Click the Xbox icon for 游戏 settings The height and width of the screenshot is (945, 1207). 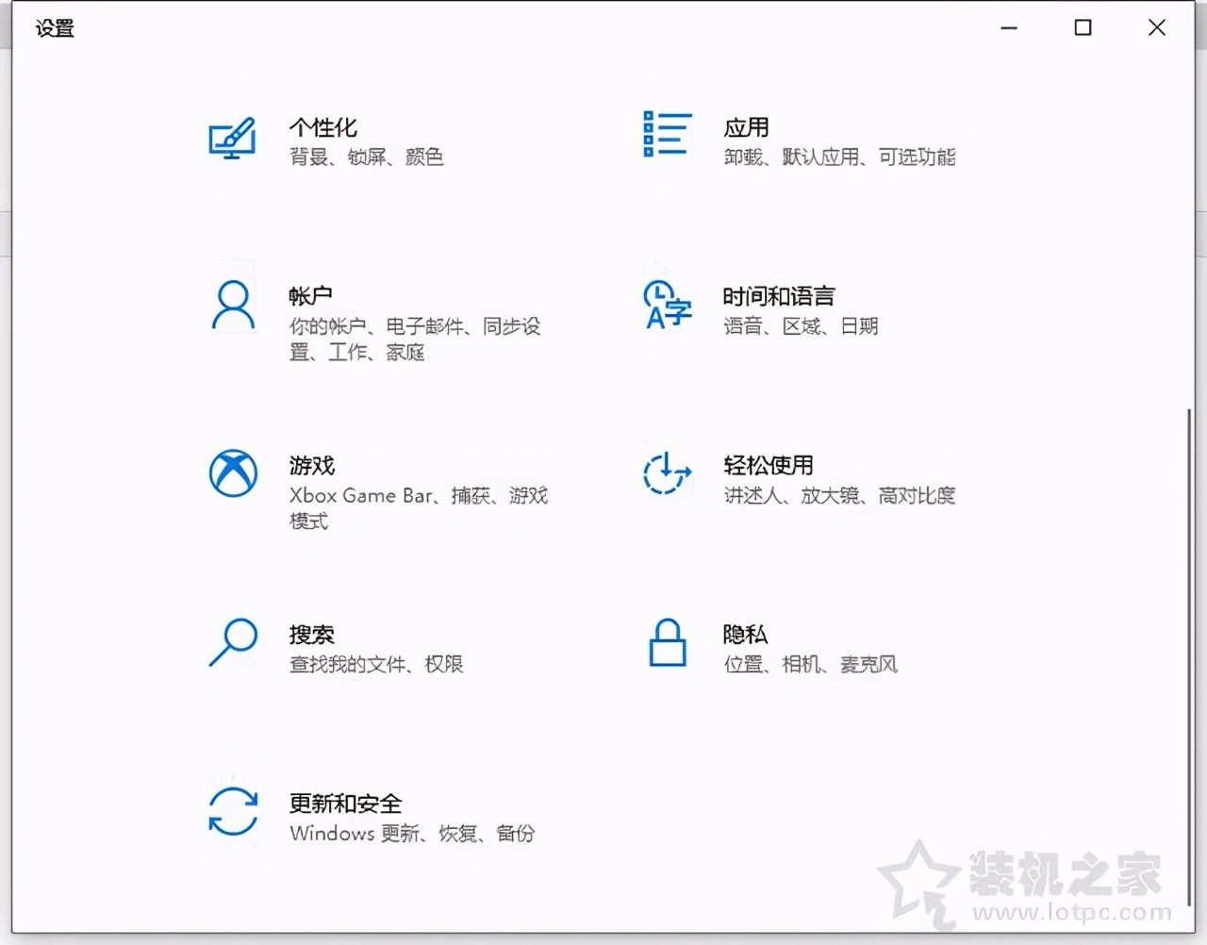click(x=232, y=473)
